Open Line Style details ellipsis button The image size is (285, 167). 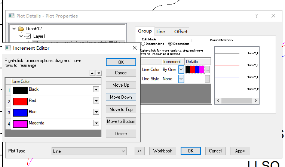point(208,79)
